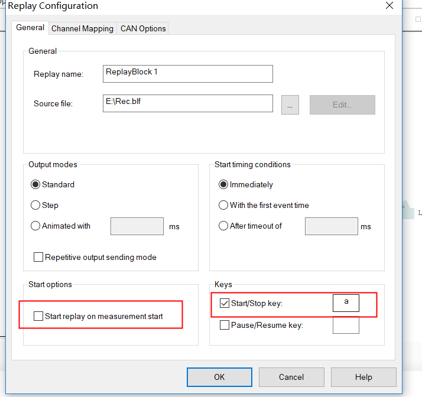Enable the Pause/Resume key checkbox
Viewport: 422px width, 397px height.
click(225, 324)
